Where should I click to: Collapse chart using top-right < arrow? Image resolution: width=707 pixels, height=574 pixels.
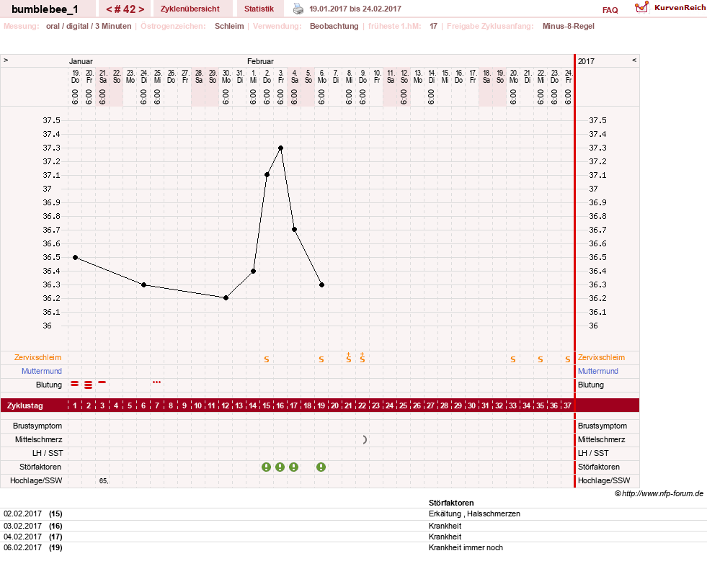click(x=634, y=60)
